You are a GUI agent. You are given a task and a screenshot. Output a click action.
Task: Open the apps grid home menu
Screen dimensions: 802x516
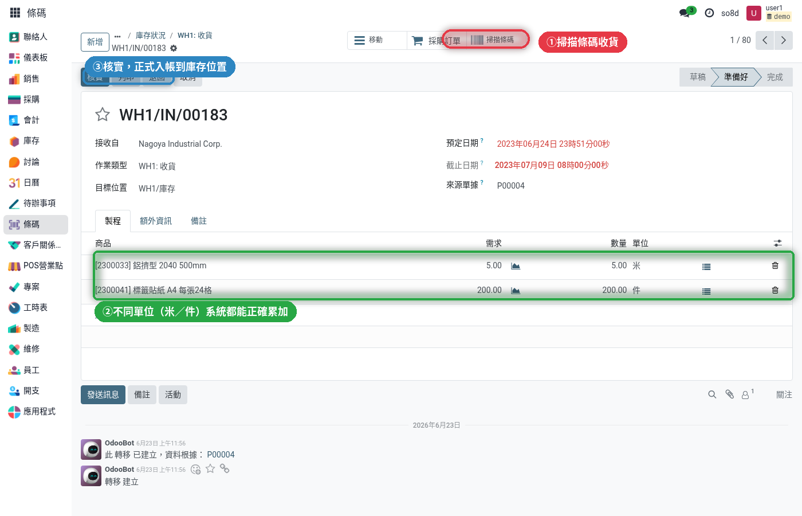tap(15, 13)
